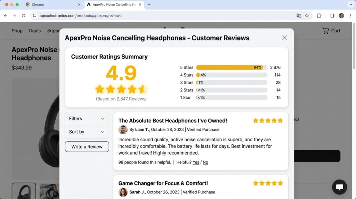Close the Chrome tab
Image resolution: width=356 pixels, height=199 pixels.
(x=79, y=5)
